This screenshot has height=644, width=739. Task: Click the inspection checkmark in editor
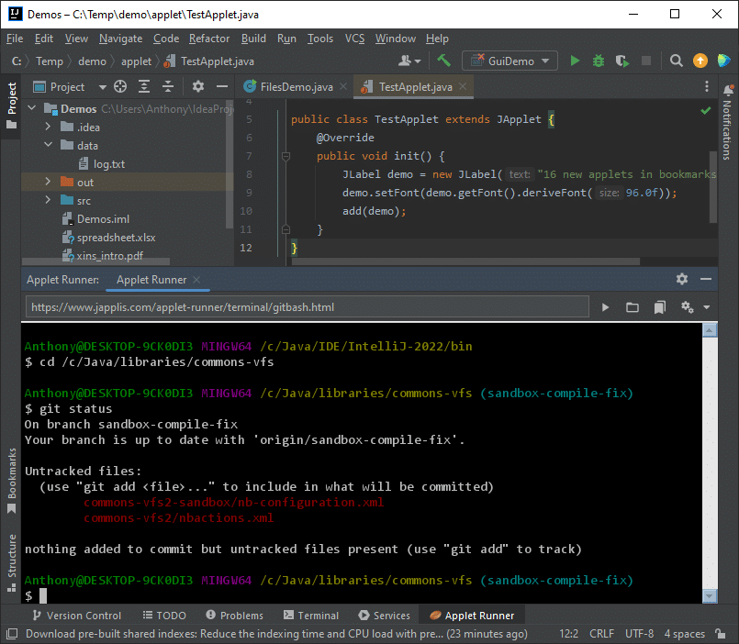(x=706, y=111)
